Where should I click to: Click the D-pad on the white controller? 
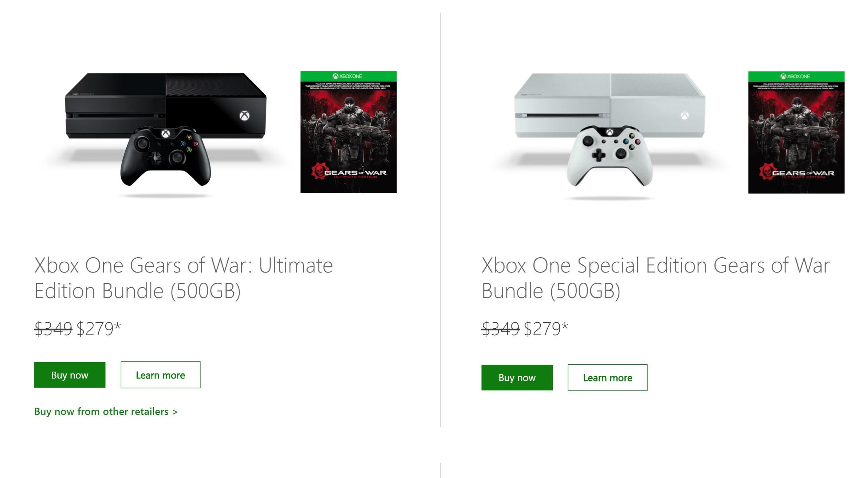598,155
